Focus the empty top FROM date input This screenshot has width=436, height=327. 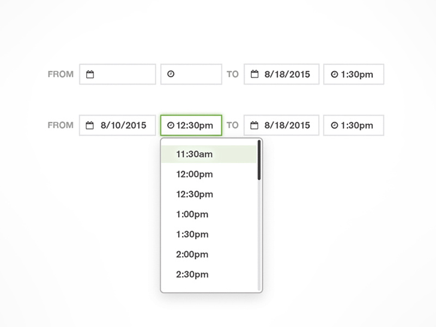point(123,75)
